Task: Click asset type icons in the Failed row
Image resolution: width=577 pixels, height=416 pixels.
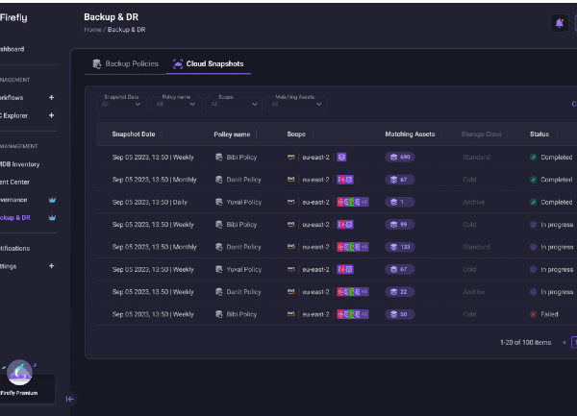Action: click(x=353, y=314)
